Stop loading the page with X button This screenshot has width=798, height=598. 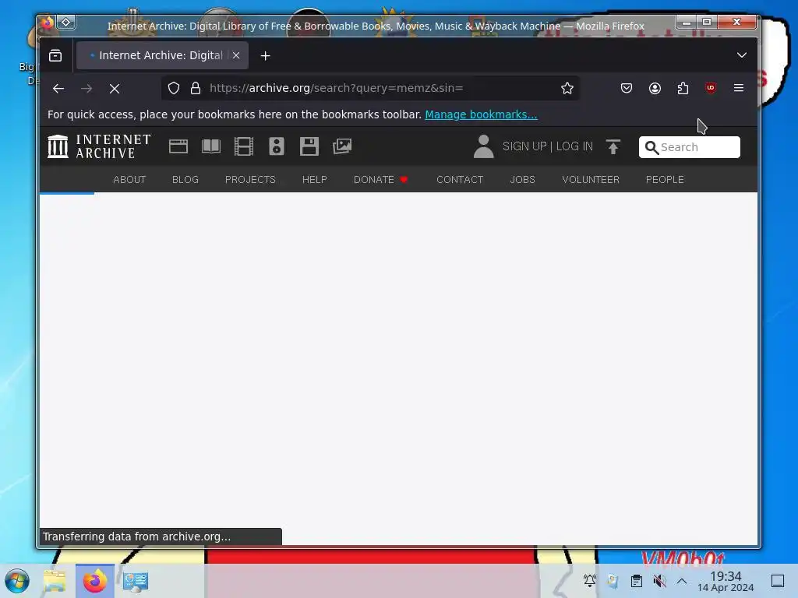pos(115,89)
